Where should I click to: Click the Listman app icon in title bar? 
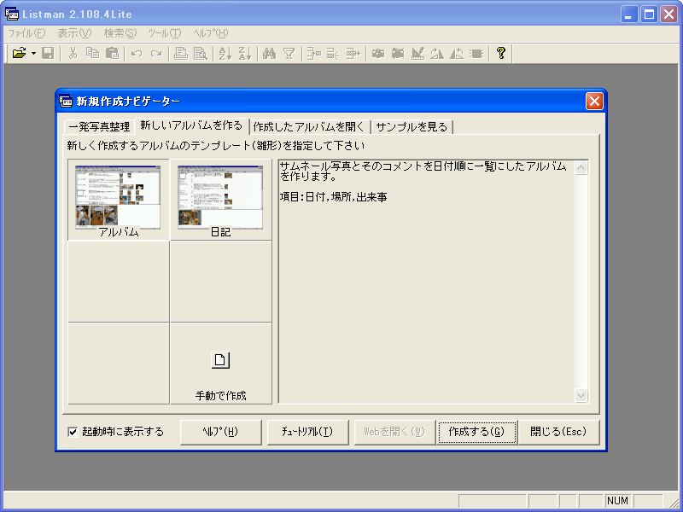[x=12, y=15]
